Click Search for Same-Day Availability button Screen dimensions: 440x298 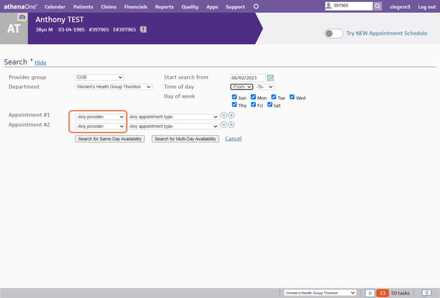[110, 139]
